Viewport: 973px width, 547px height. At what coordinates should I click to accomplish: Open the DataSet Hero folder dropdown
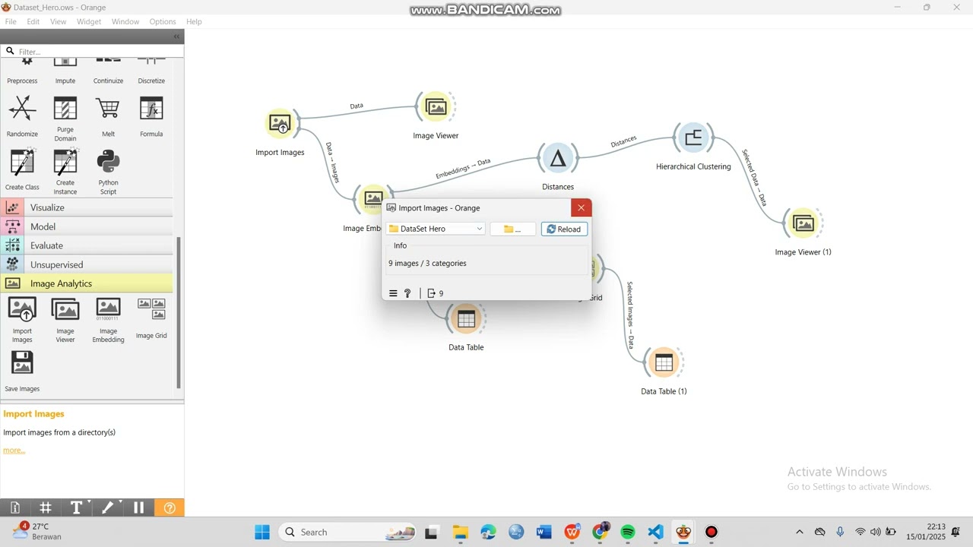pyautogui.click(x=436, y=229)
